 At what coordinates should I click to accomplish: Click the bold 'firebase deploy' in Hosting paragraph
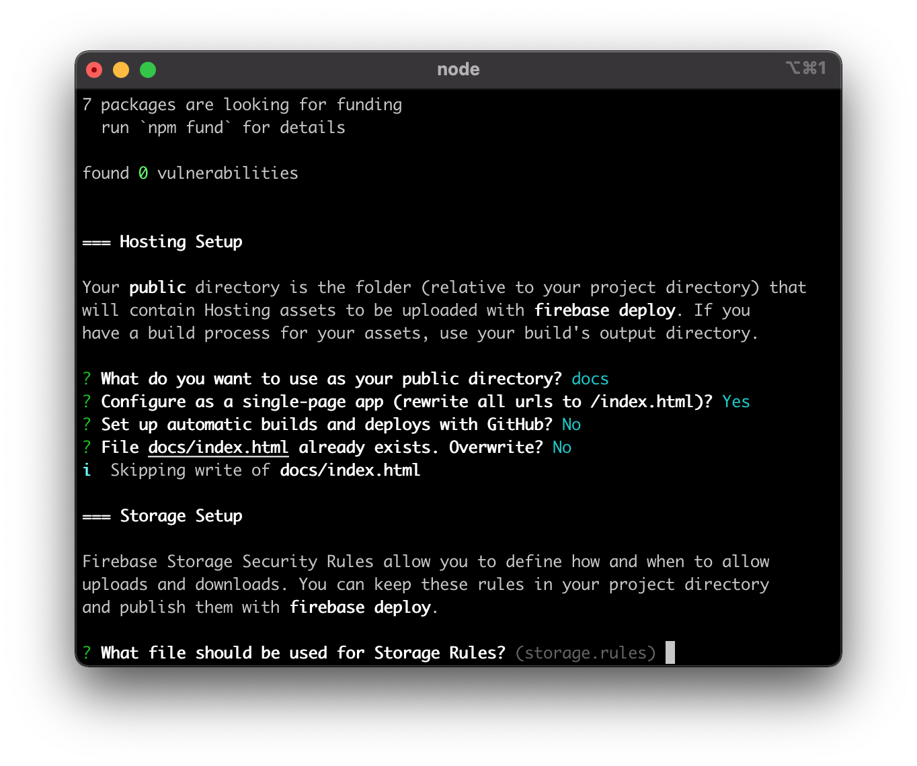[605, 310]
